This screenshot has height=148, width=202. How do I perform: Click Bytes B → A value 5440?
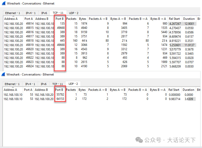coord(164,32)
